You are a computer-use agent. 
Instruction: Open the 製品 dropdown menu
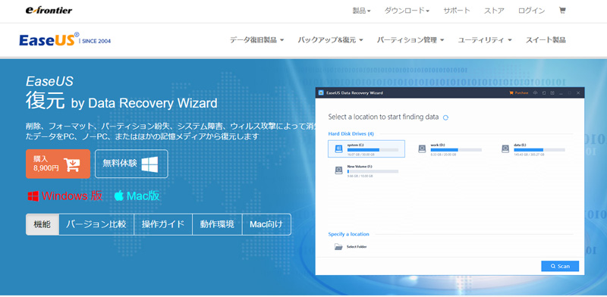pos(361,11)
